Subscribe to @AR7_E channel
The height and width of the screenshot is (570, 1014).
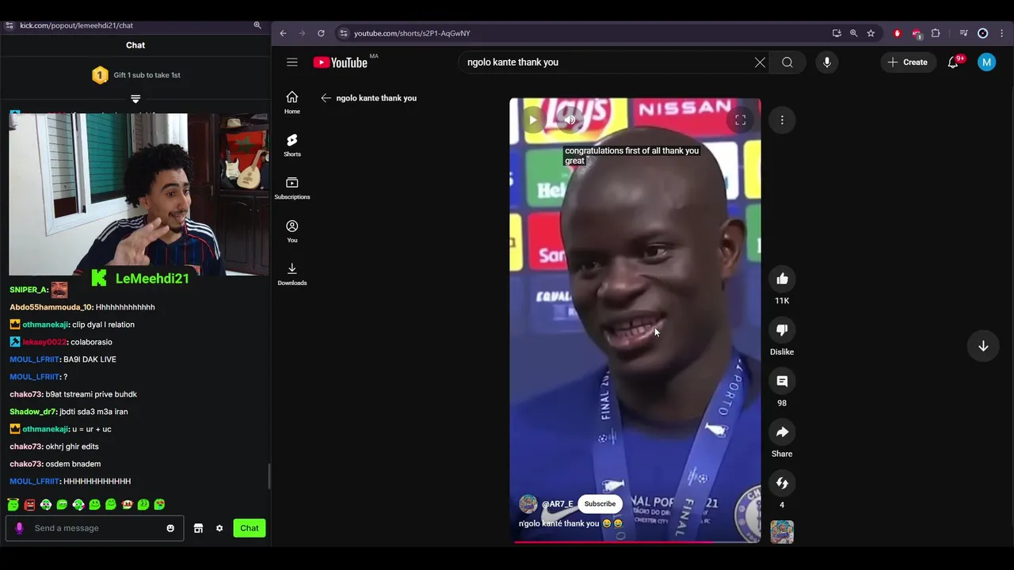600,503
